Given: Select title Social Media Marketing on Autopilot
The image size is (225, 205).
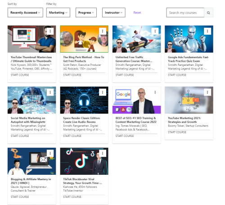Looking at the screenshot, I should click(28, 120).
